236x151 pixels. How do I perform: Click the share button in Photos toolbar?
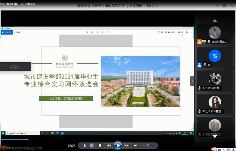click(x=181, y=32)
